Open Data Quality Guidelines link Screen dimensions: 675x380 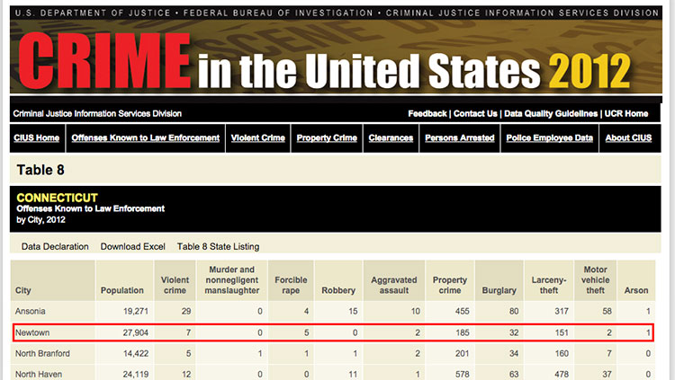[x=550, y=114]
